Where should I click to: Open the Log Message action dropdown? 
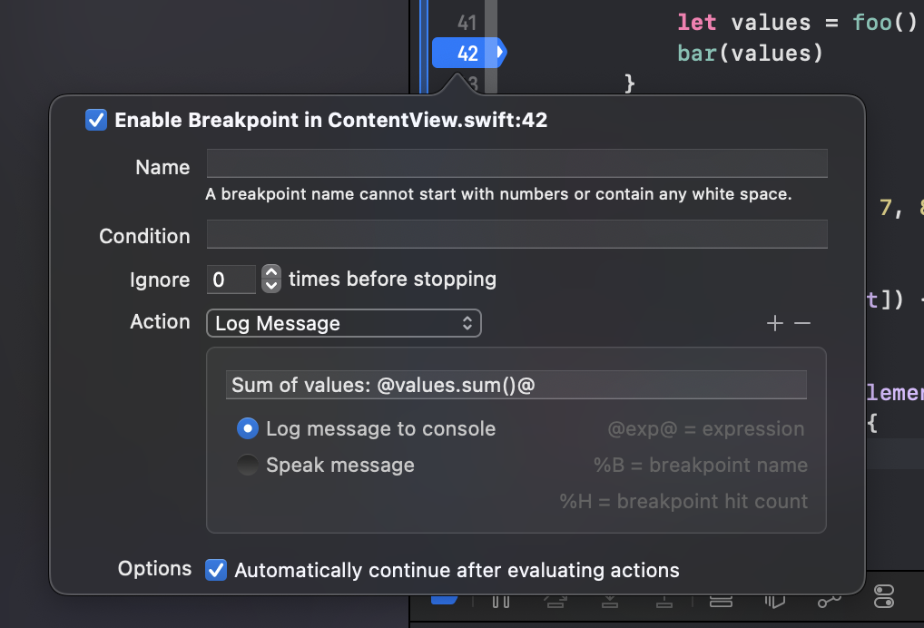(x=344, y=323)
